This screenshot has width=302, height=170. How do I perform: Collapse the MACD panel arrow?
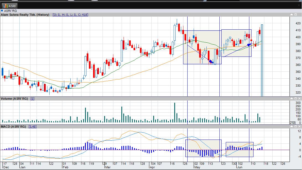click(x=291, y=127)
